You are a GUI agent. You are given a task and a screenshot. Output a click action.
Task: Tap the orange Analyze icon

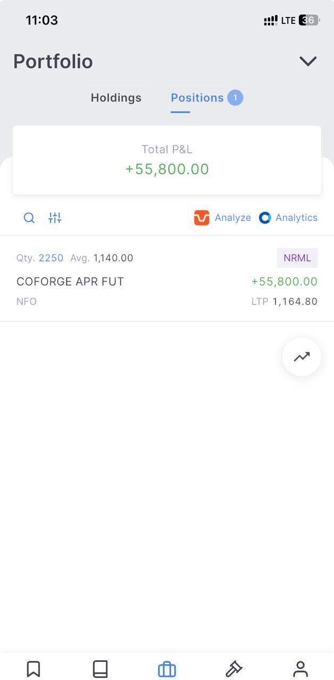[x=202, y=218]
